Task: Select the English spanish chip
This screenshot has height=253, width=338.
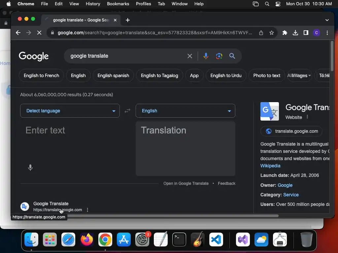Action: point(113,75)
